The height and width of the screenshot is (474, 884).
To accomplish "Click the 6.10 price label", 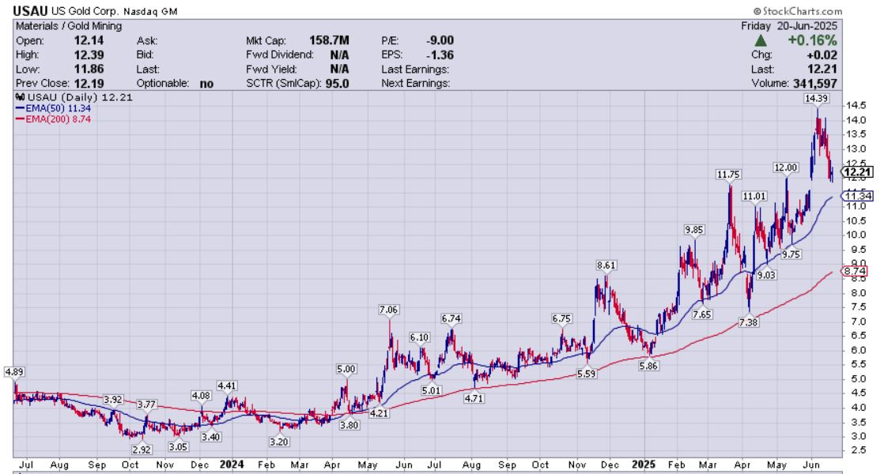I will [x=419, y=337].
